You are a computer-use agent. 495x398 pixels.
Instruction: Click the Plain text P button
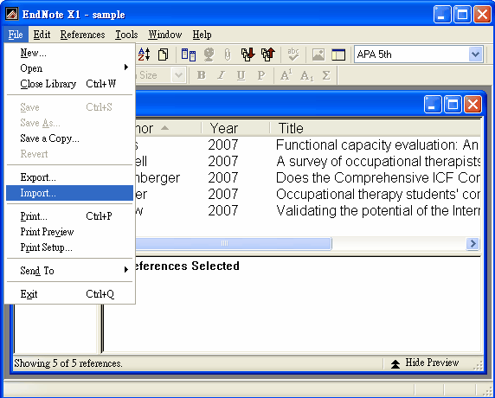click(261, 75)
